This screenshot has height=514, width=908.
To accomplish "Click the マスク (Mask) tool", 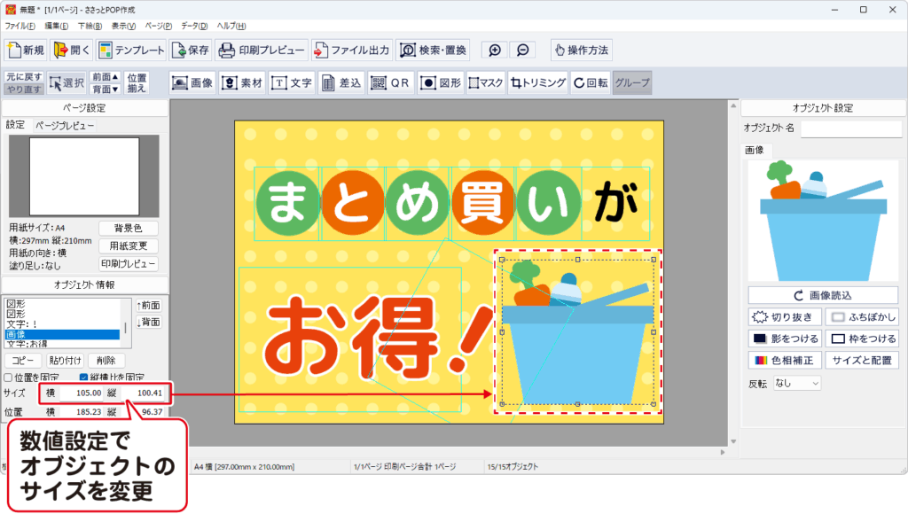I will point(485,83).
